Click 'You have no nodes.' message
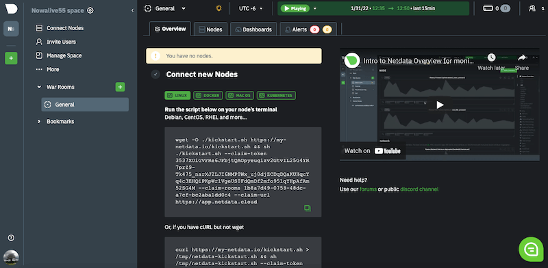 (190, 56)
